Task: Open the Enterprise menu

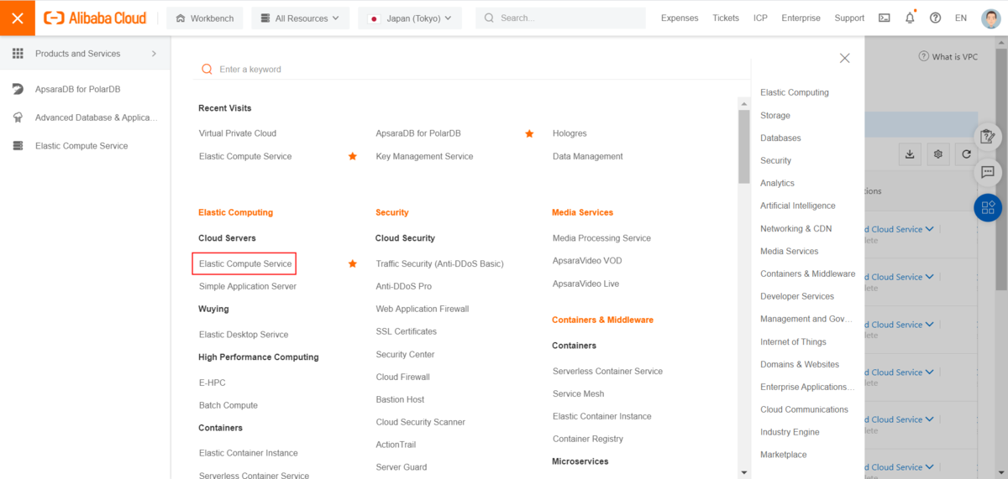Action: click(801, 18)
